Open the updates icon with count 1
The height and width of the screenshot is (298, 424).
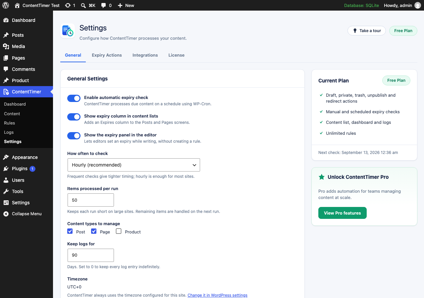(x=68, y=5)
